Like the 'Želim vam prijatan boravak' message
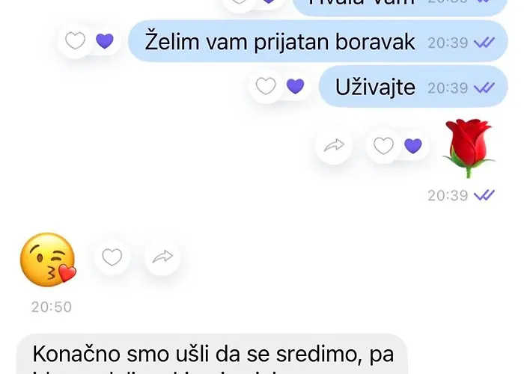The image size is (524, 374). pyautogui.click(x=75, y=41)
